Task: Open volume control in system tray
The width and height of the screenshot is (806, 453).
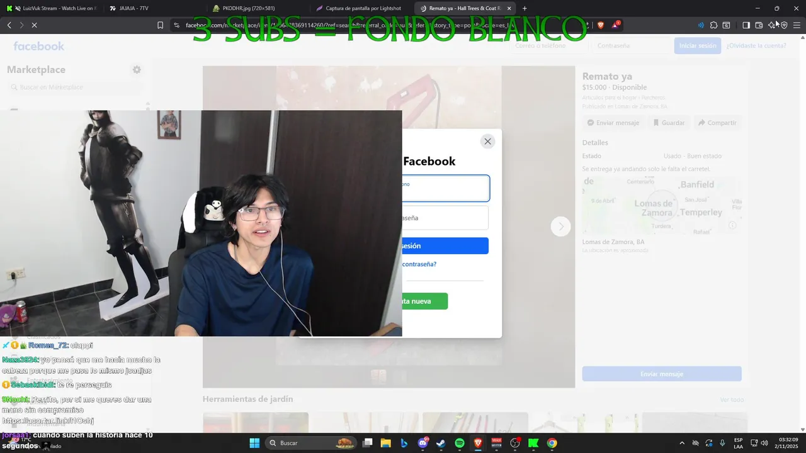Action: [x=764, y=443]
